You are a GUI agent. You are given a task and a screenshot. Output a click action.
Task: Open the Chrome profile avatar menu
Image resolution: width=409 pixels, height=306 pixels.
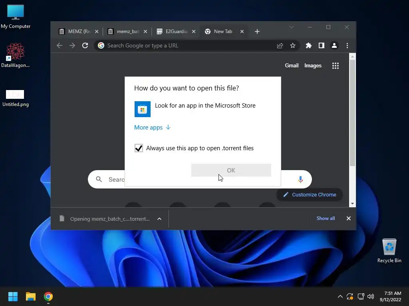point(334,45)
